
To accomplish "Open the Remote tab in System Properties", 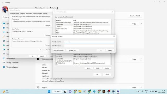I will click(45, 14).
